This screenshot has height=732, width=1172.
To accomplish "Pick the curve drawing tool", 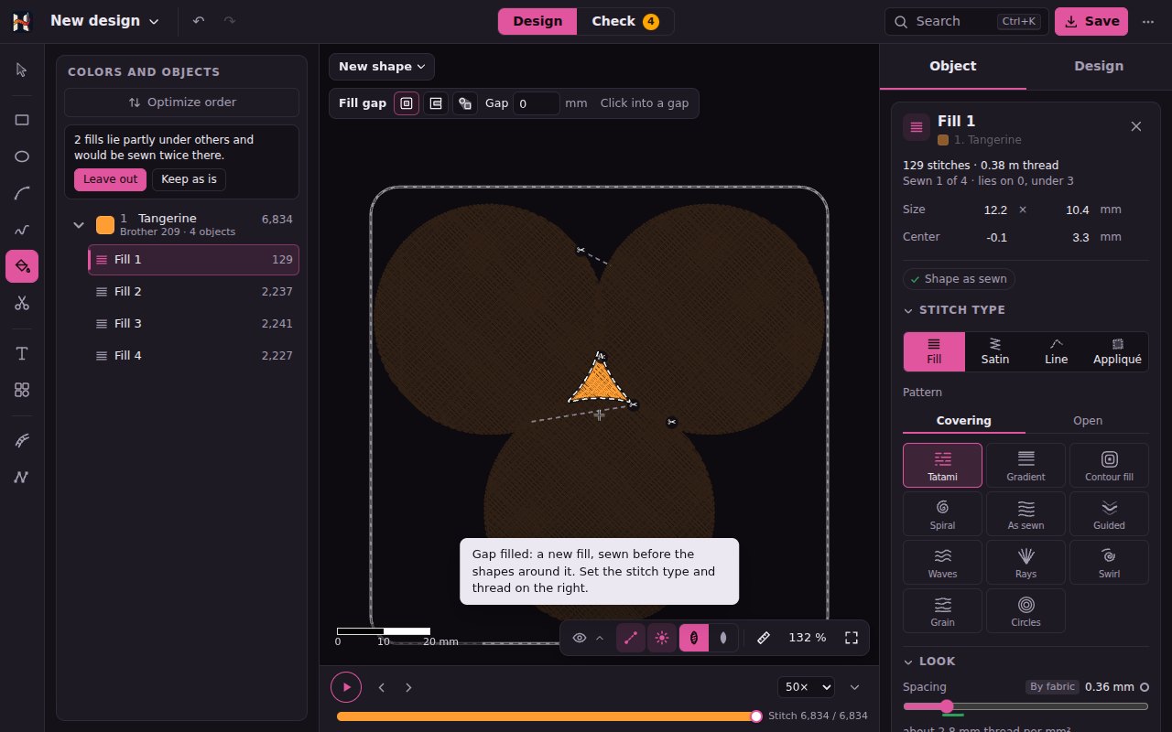I will point(22,193).
